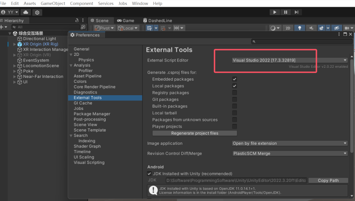
Task: Click the Hierarchy panel lock icon
Action: tap(77, 20)
